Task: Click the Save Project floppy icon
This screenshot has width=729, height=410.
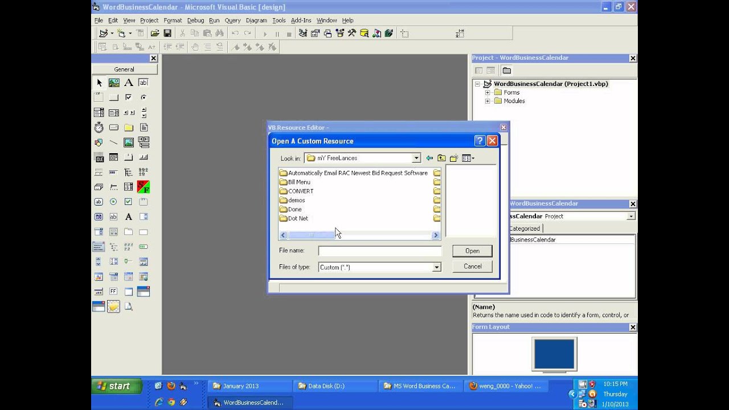Action: pyautogui.click(x=167, y=34)
